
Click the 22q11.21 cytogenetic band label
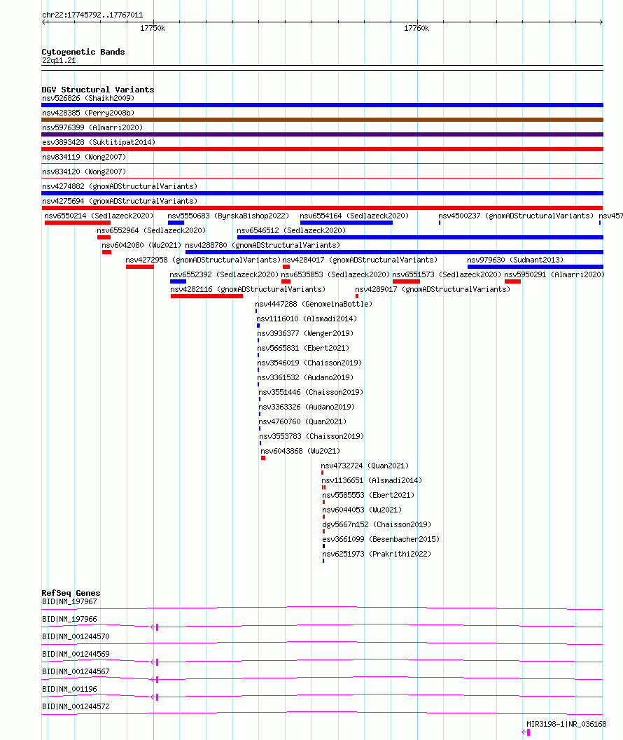[59, 60]
